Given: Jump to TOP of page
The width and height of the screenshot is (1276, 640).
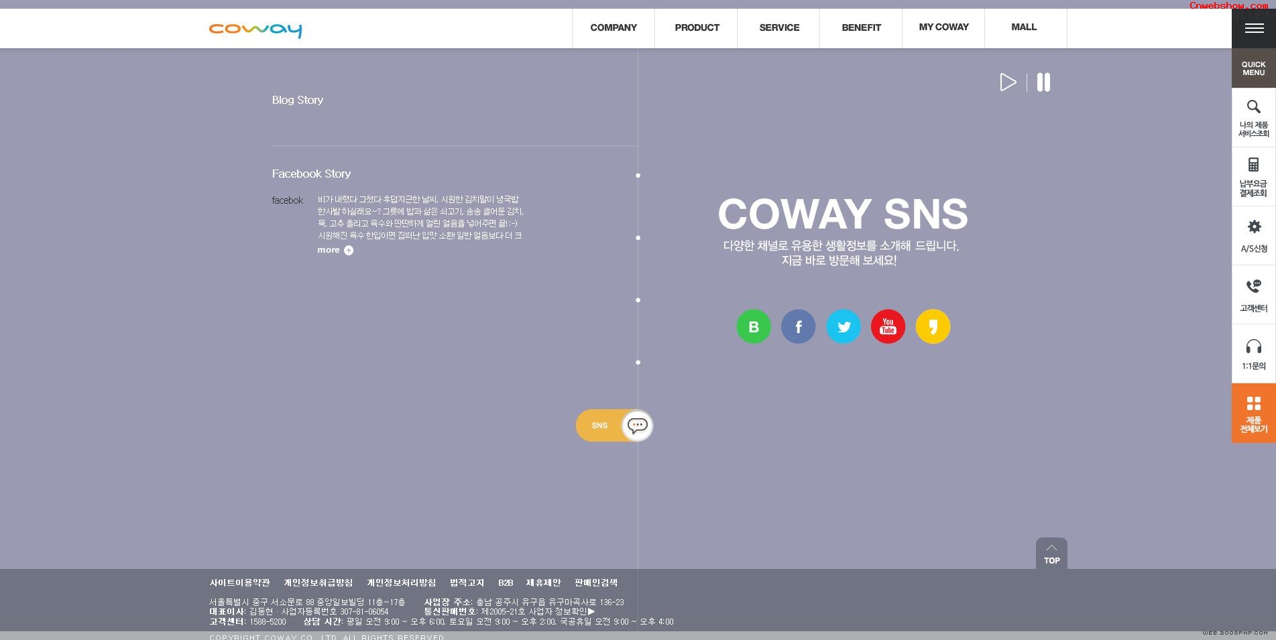Looking at the screenshot, I should click(1051, 554).
